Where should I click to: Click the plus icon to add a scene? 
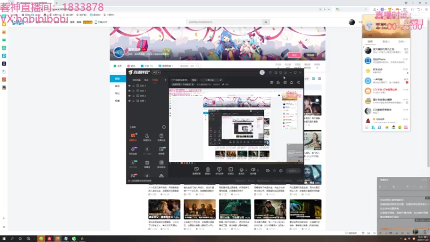(x=166, y=80)
